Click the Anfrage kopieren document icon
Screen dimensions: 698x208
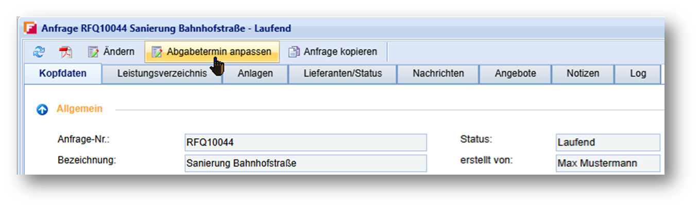[x=294, y=52]
